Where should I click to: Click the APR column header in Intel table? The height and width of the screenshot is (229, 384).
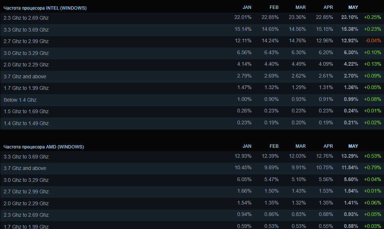[328, 7]
